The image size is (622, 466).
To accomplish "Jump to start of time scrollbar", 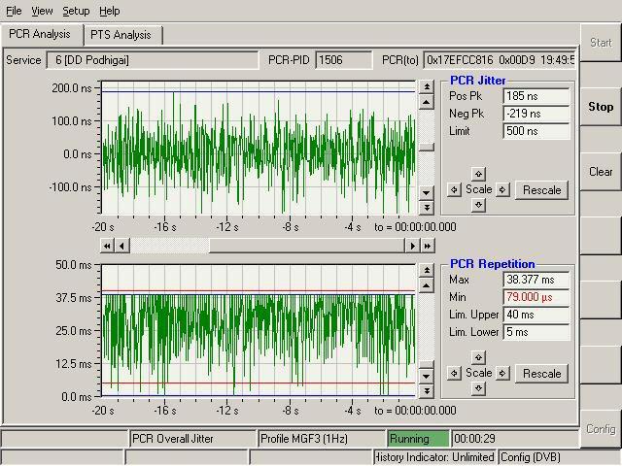I will pos(108,247).
